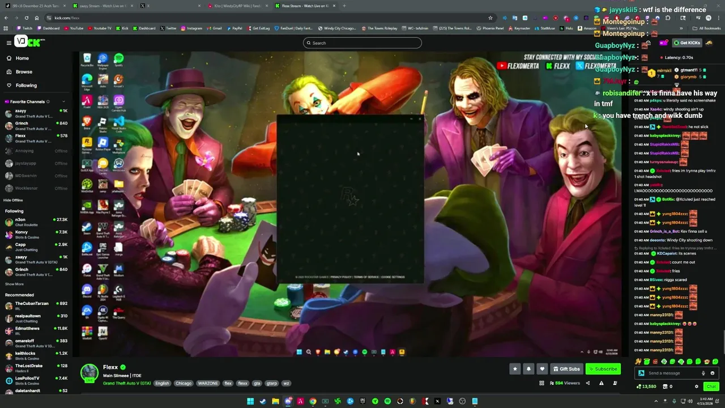Open Chrome from Windows taskbar
Screen dimensions: 725x408
(313, 401)
